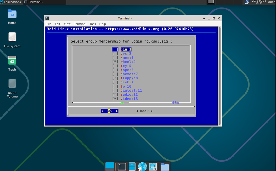Toggle the sys:2 group checkbox
The width and height of the screenshot is (276, 171).
pyautogui.click(x=115, y=54)
